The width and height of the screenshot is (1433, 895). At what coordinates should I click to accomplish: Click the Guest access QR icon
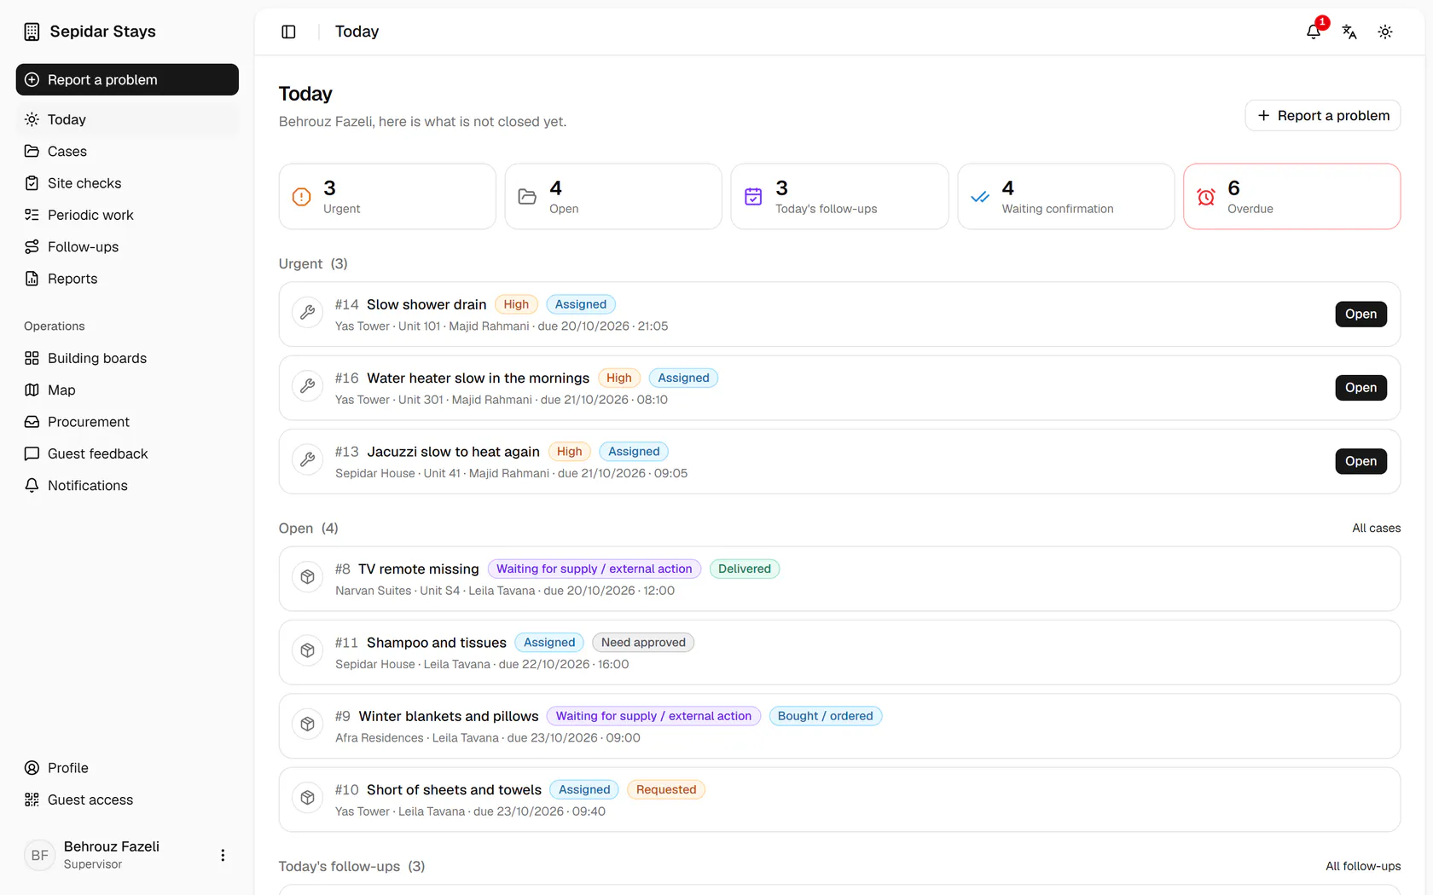tap(32, 800)
